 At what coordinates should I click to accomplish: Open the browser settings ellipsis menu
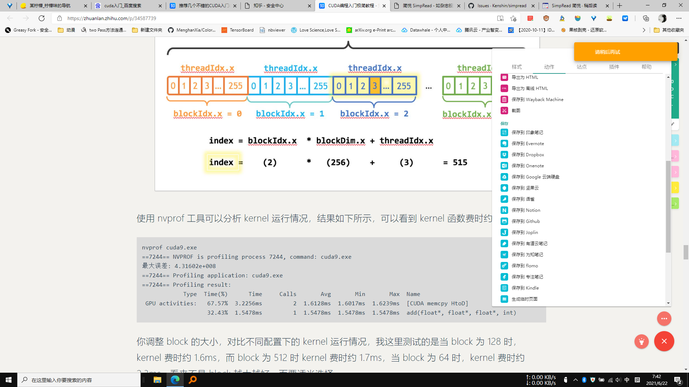coord(679,18)
